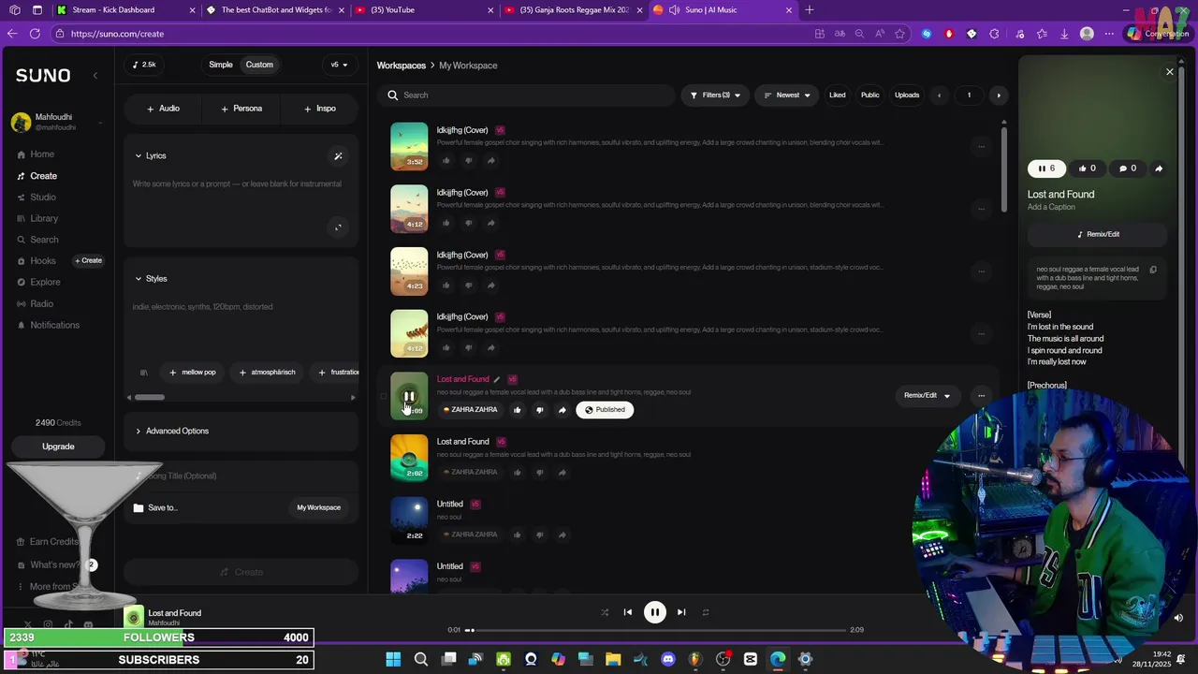Open more options for the first Idkjjfhg (Cover)
1198x674 pixels.
981,146
